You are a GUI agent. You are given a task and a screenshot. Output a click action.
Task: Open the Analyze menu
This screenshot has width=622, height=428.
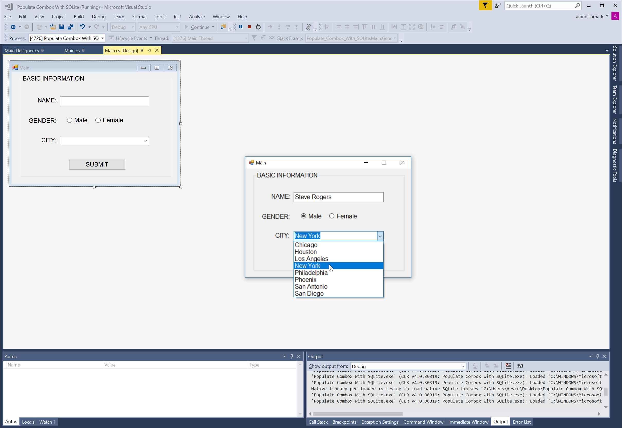click(197, 17)
